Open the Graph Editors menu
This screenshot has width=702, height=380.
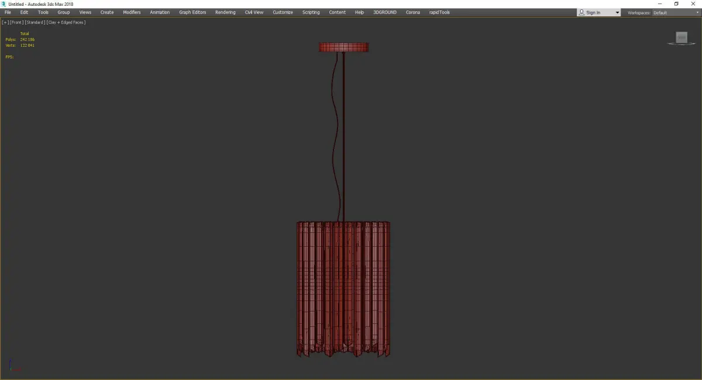point(192,12)
